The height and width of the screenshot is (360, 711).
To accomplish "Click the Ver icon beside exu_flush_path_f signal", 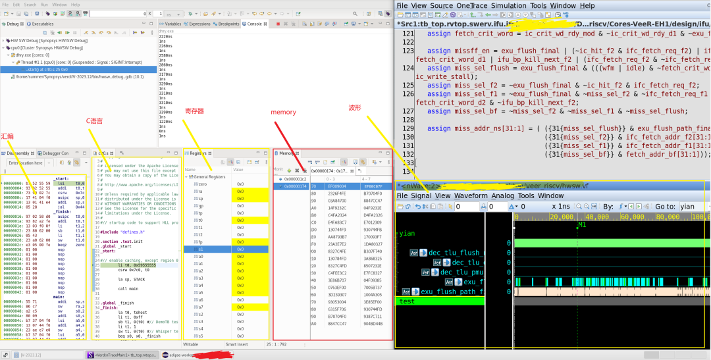I will tap(407, 292).
